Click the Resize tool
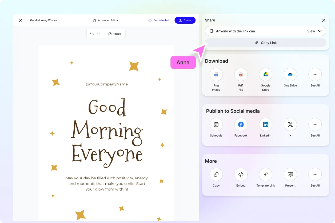This screenshot has width=335, height=223. pyautogui.click(x=115, y=34)
